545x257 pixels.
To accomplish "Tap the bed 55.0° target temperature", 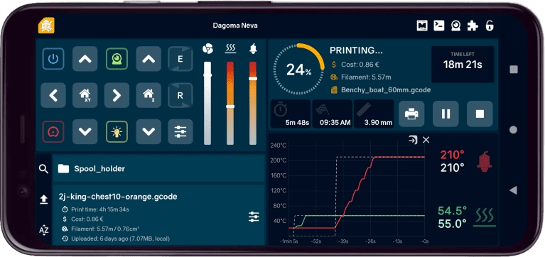I will click(452, 224).
